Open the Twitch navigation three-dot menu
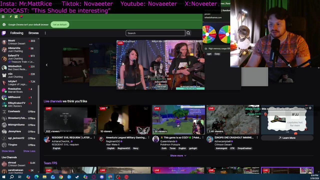The image size is (320, 180). [45, 33]
